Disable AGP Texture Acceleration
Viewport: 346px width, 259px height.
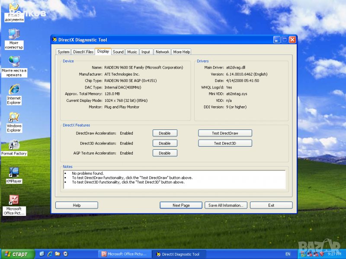pyautogui.click(x=165, y=153)
